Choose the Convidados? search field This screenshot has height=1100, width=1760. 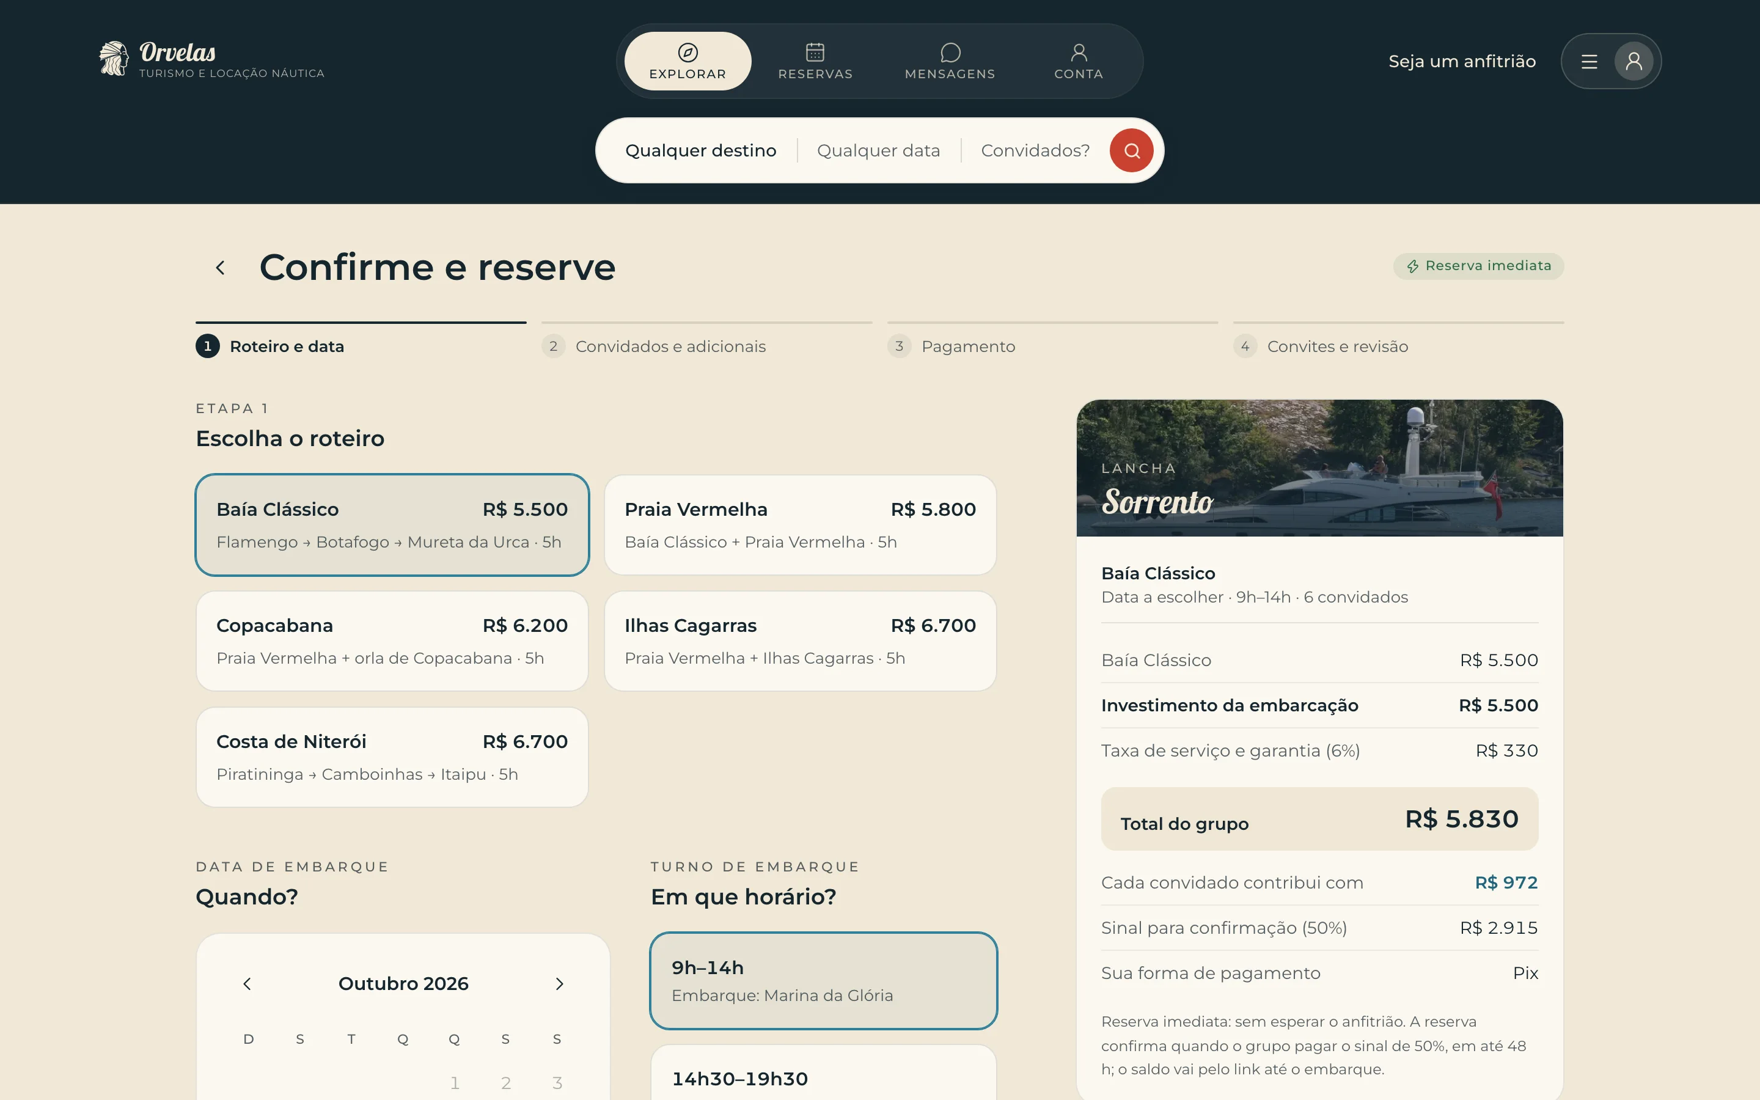coord(1035,150)
